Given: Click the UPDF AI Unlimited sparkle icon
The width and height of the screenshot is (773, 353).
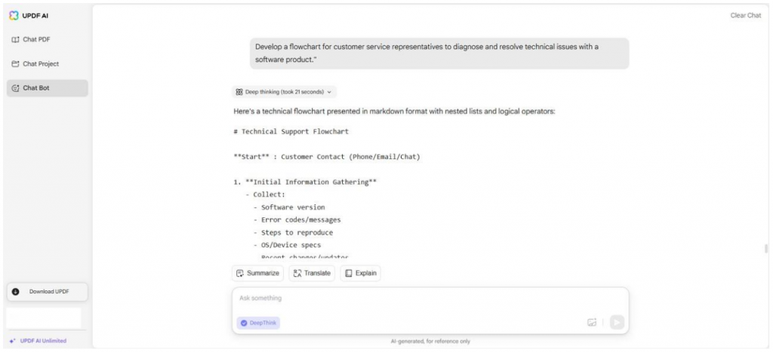Looking at the screenshot, I should click(x=12, y=341).
